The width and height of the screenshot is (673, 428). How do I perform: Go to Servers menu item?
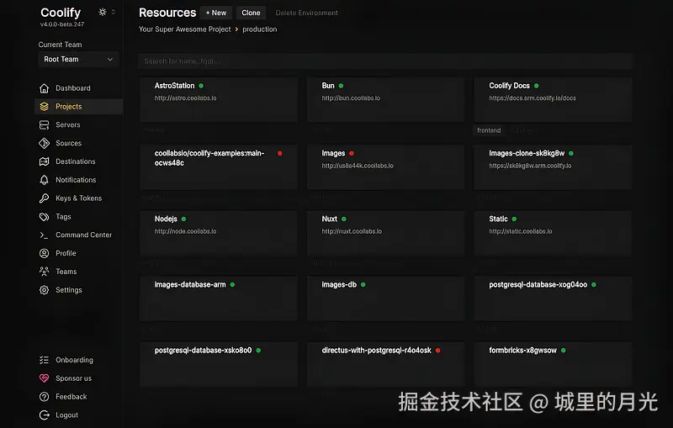79,124
